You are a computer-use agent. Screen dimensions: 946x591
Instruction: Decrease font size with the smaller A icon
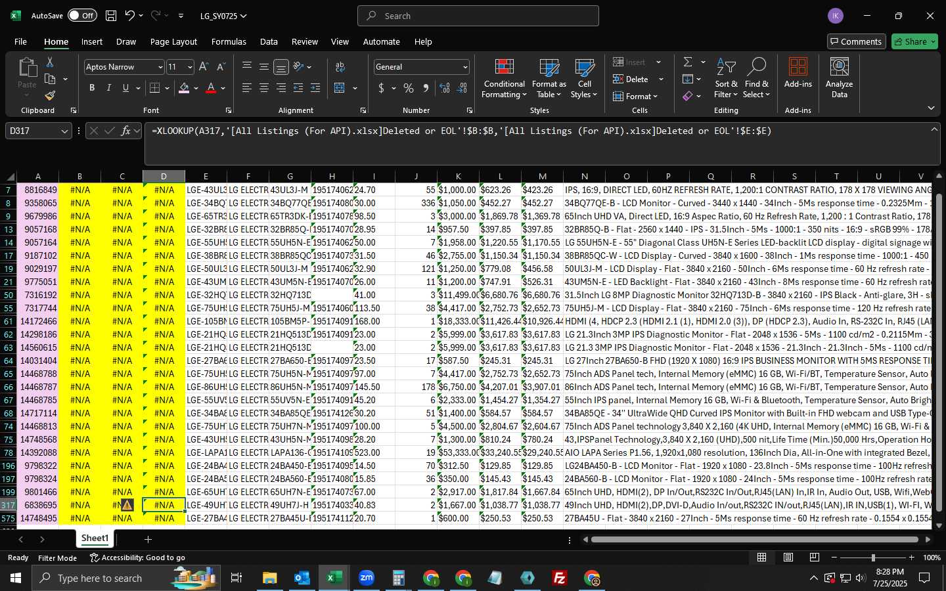pos(221,67)
